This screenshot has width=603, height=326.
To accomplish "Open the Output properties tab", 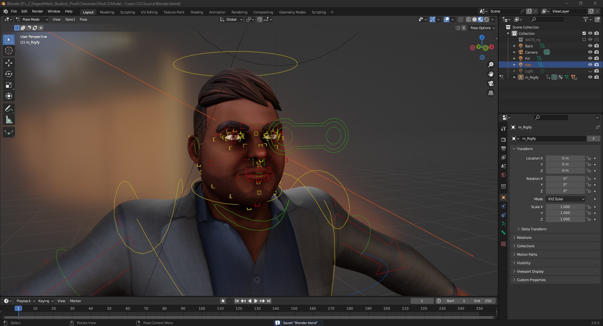I will coord(503,148).
